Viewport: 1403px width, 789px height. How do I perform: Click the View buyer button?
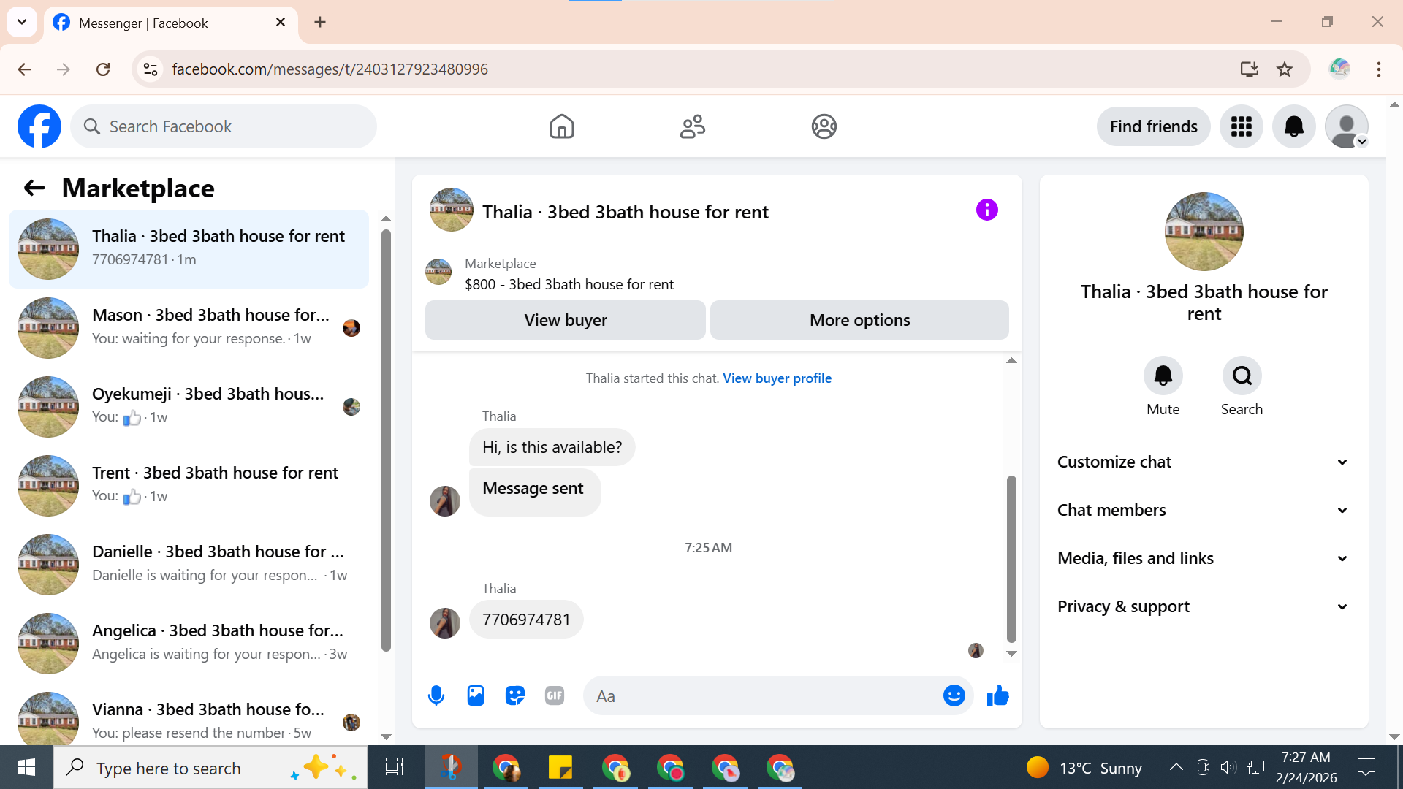(x=565, y=320)
